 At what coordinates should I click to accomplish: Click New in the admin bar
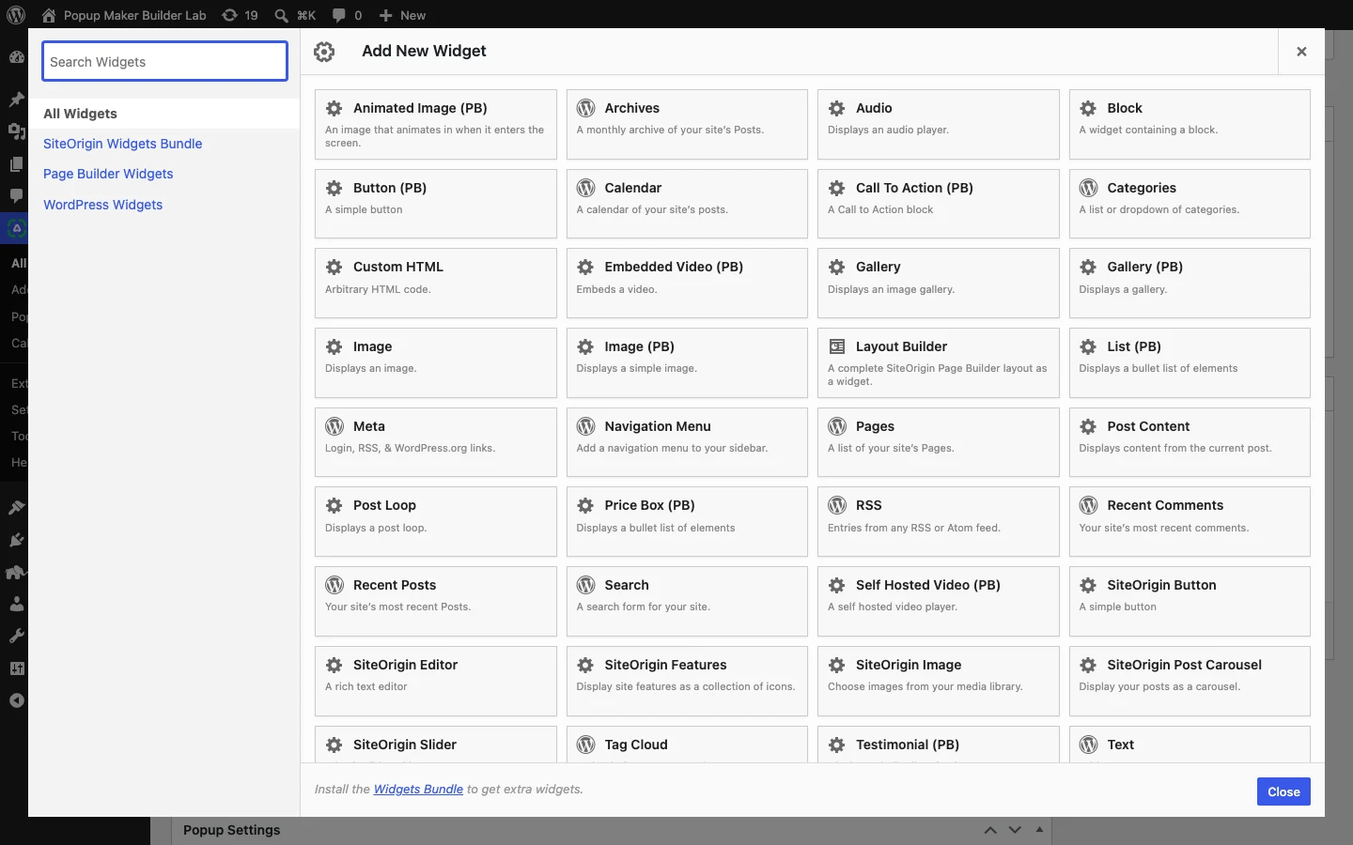(x=402, y=15)
